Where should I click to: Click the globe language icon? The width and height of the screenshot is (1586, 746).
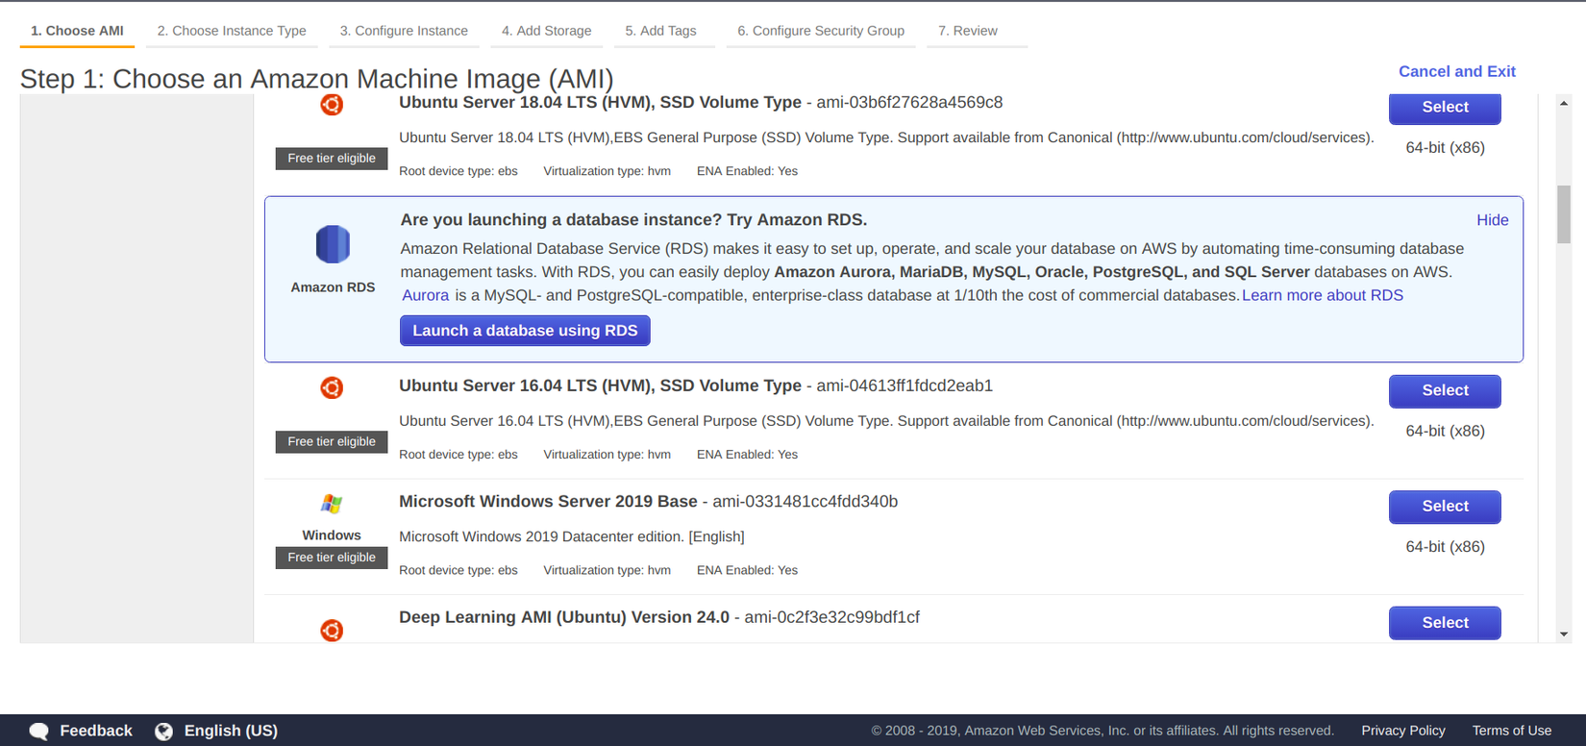164,732
